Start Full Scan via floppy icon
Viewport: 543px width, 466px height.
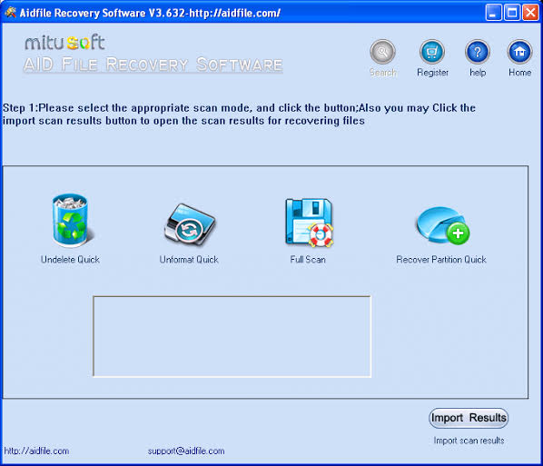[x=309, y=223]
